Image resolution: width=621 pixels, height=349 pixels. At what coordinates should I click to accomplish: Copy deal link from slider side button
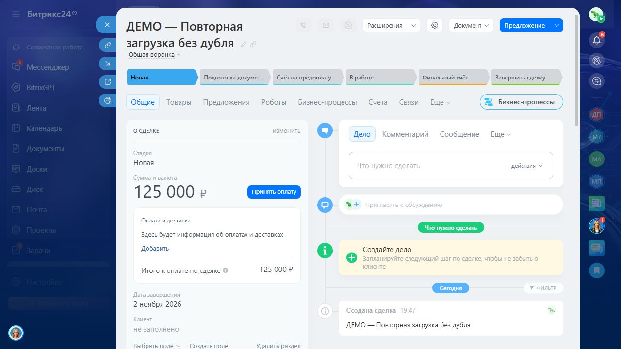pyautogui.click(x=107, y=45)
